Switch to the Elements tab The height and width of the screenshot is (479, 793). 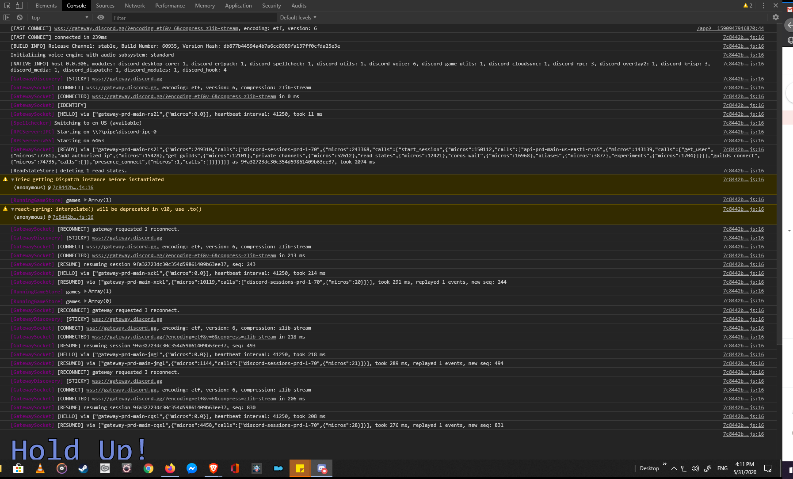(x=46, y=6)
